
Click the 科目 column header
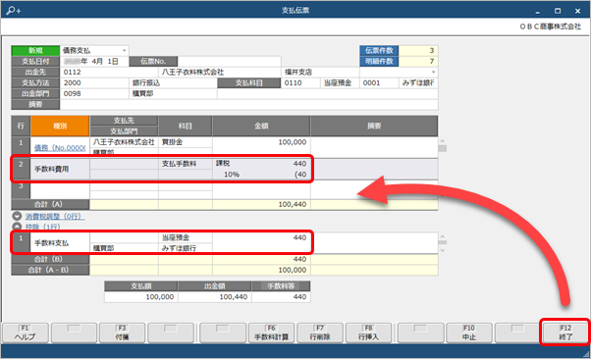click(x=186, y=126)
